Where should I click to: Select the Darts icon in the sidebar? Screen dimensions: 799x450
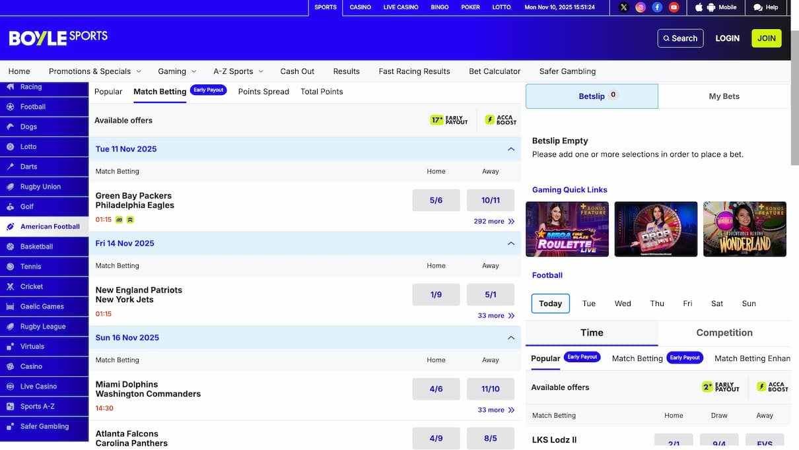[x=11, y=166]
